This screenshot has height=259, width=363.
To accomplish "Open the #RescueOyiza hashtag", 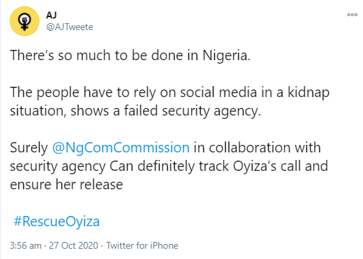I will pyautogui.click(x=57, y=221).
